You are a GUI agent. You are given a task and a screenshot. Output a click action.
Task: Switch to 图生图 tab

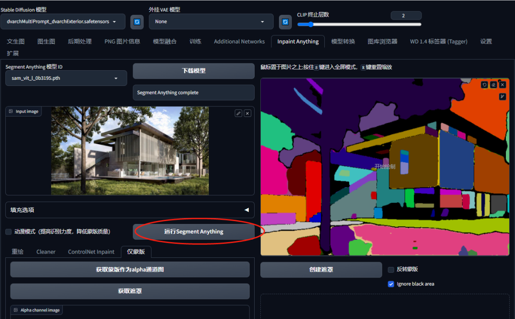pyautogui.click(x=46, y=42)
